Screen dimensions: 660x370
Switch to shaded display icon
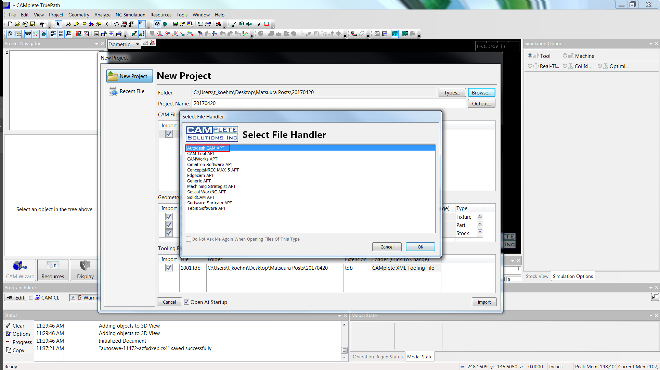tap(165, 24)
